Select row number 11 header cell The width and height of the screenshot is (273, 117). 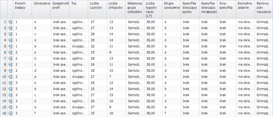(x=4, y=83)
